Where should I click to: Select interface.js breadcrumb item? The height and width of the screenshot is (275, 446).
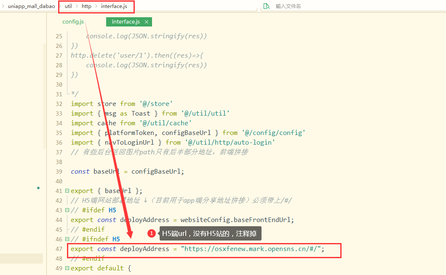pos(114,6)
